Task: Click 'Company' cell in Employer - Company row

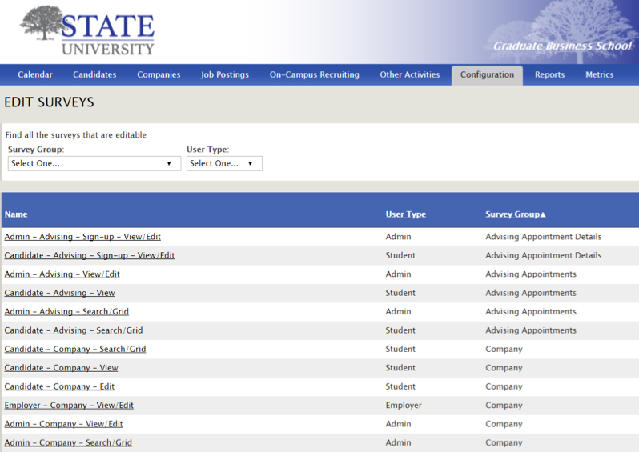Action: (504, 405)
